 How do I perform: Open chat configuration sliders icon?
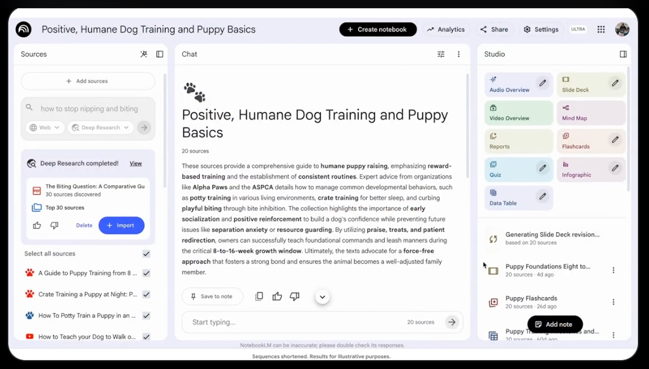(441, 54)
